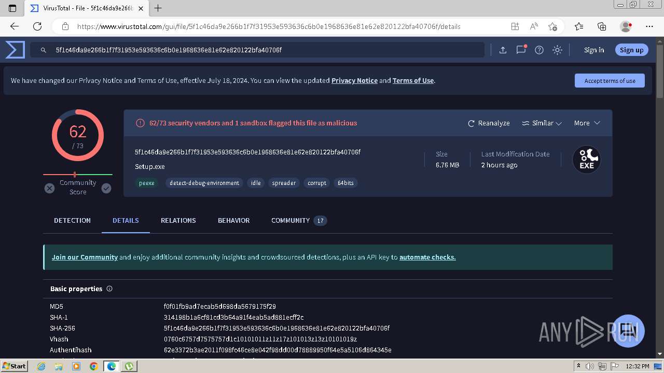Open the BEHAVIOR tab
This screenshot has height=373, width=664.
(x=233, y=221)
